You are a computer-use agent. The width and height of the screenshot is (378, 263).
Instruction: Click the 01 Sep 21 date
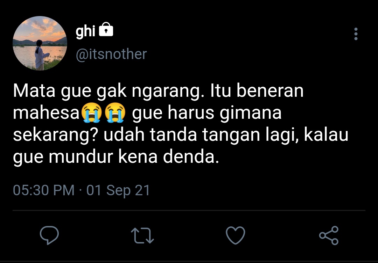point(118,190)
